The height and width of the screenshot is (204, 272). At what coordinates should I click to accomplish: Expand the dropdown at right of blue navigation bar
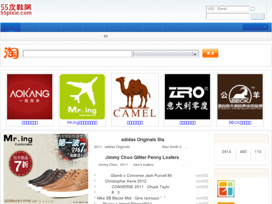(x=255, y=27)
